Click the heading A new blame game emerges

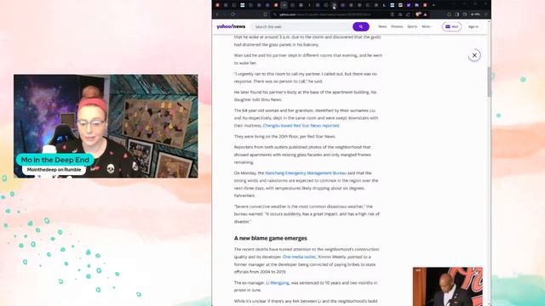tap(271, 238)
